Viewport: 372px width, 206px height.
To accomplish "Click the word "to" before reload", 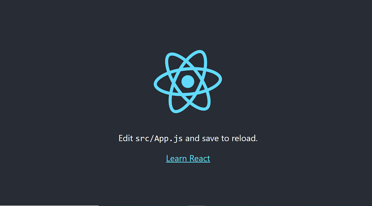I will coord(225,138).
